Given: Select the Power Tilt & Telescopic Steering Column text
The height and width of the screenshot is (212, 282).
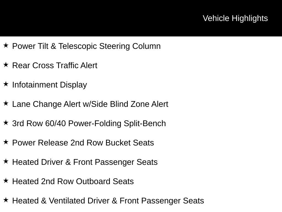Looking at the screenshot, I should tap(86, 46).
